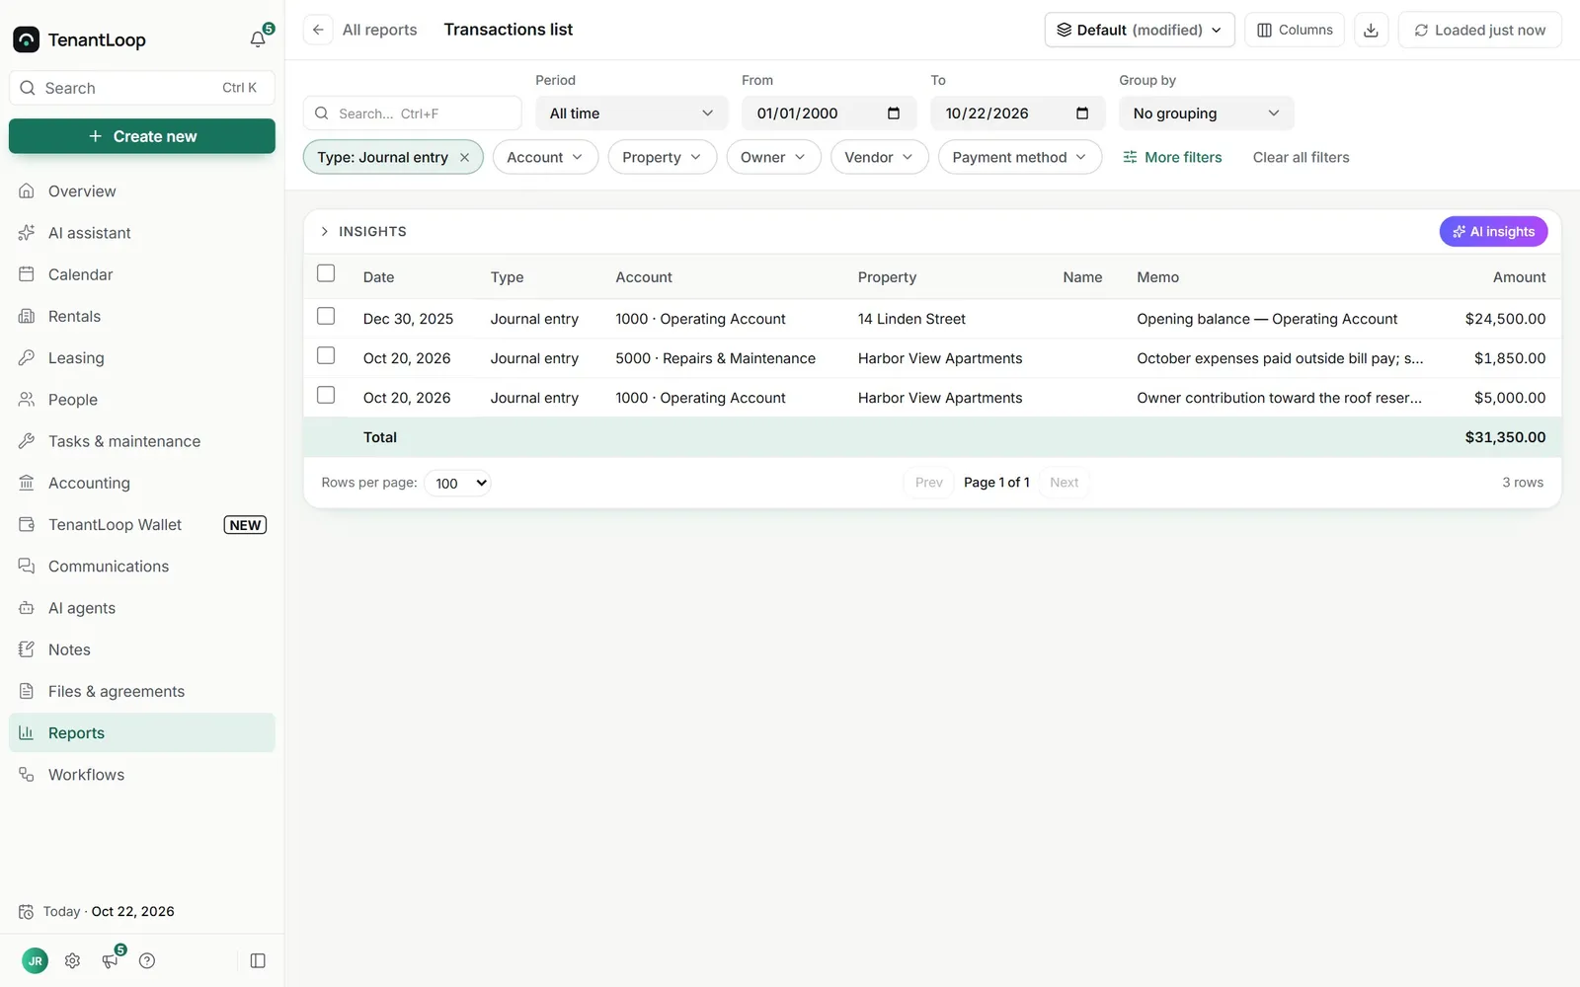This screenshot has width=1580, height=987.
Task: Download the report with the export icon
Action: (1371, 30)
